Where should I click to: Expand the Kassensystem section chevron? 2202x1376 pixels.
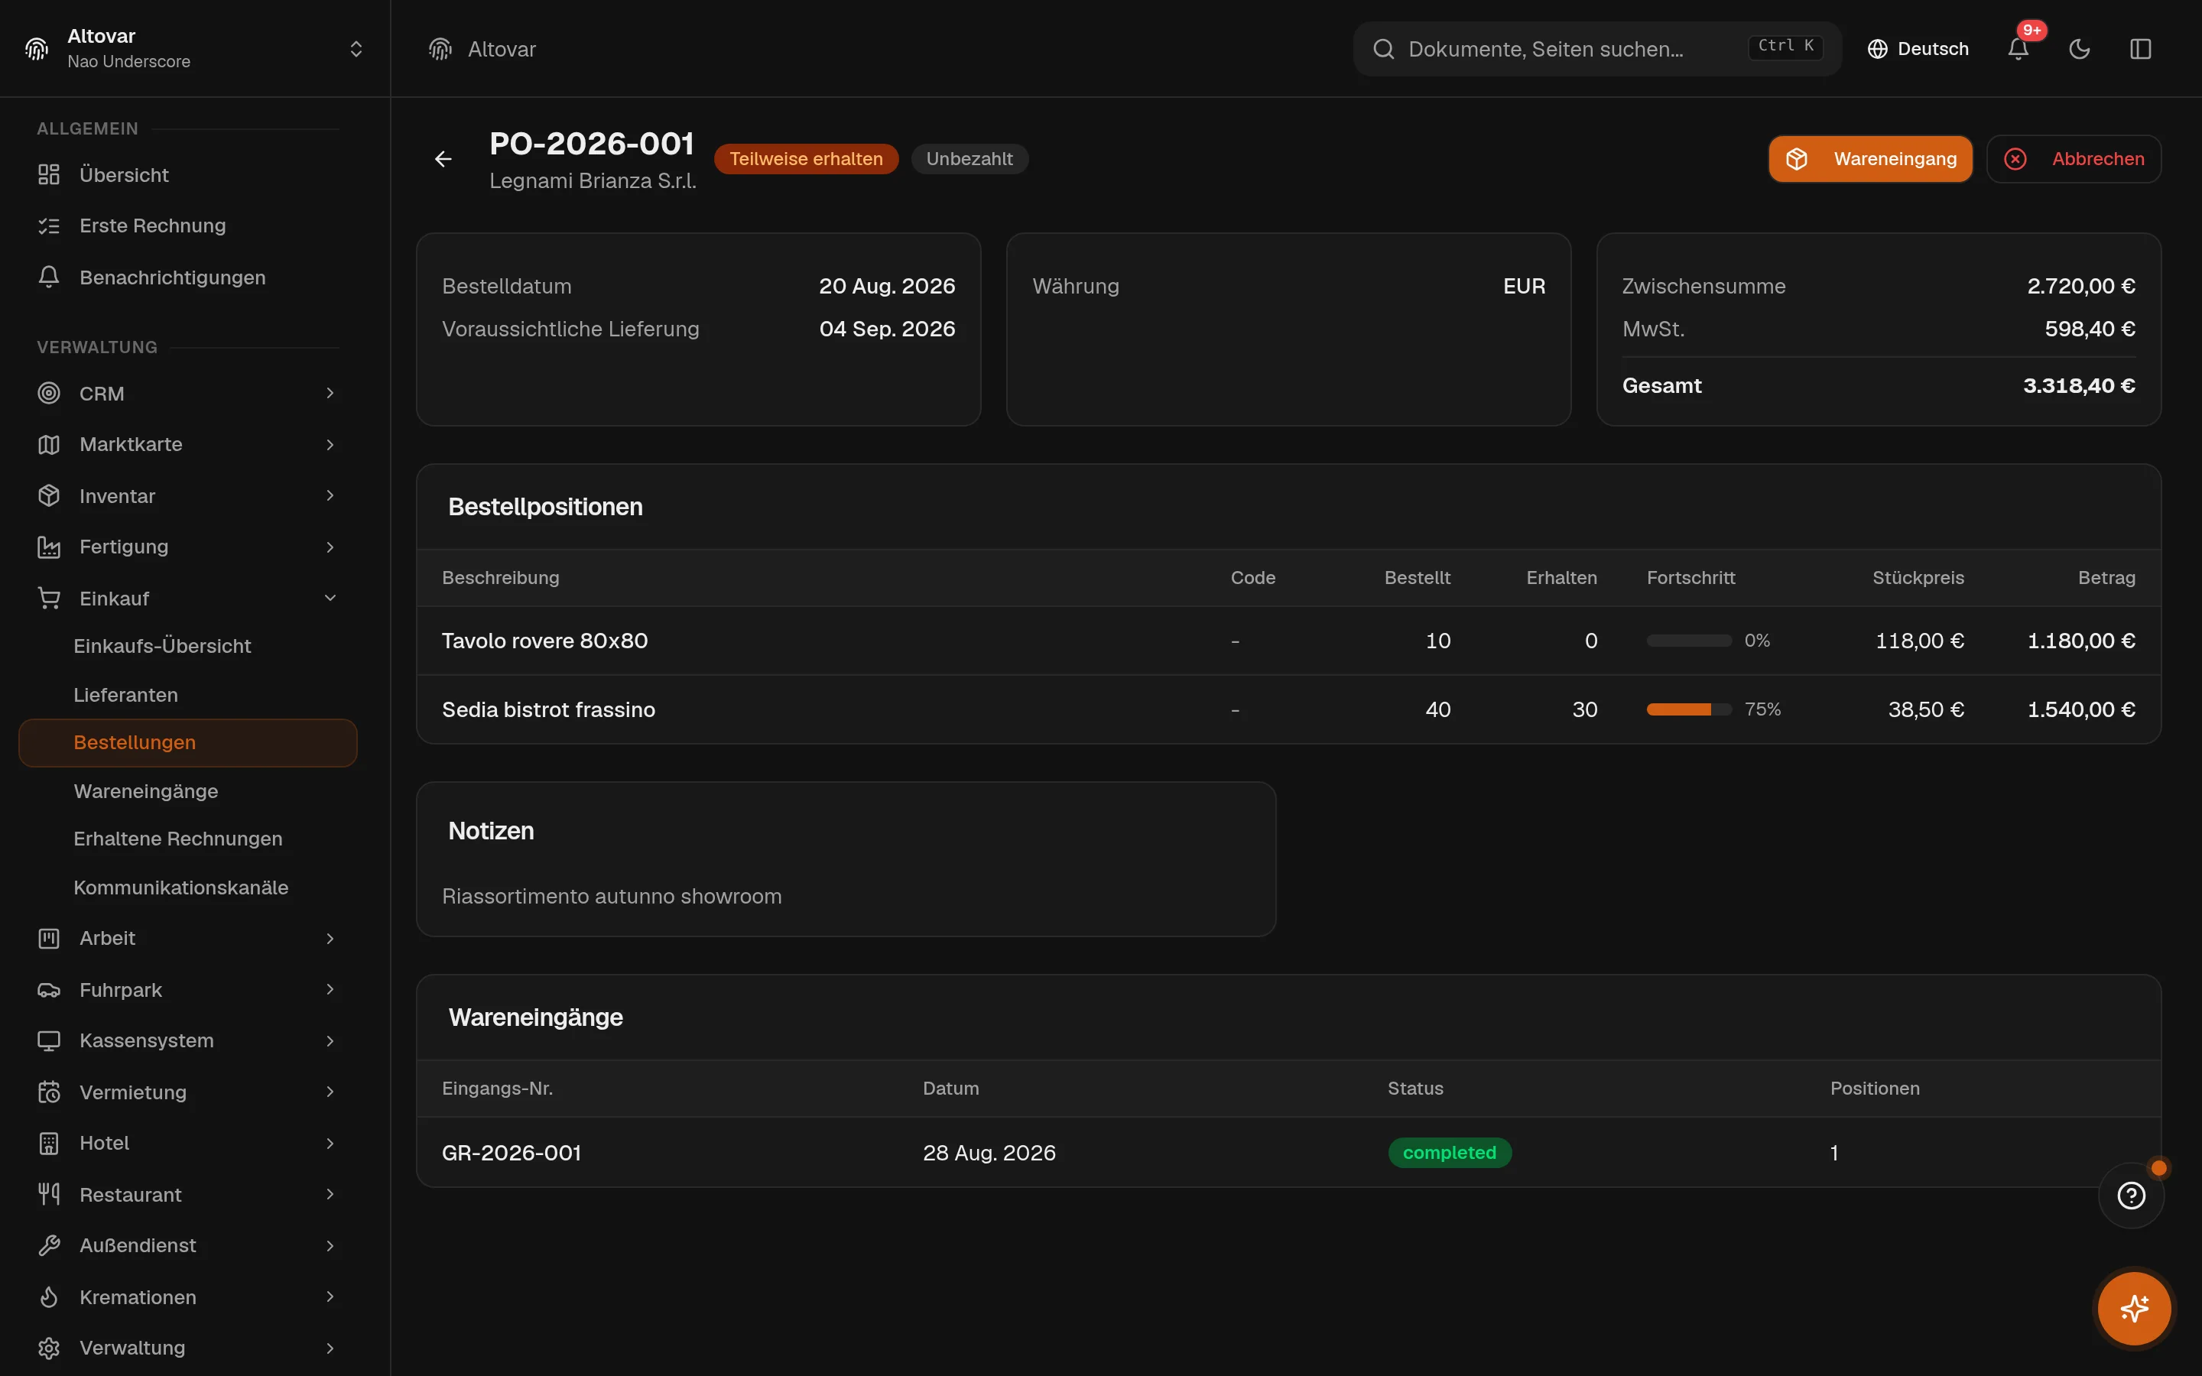coord(330,1040)
